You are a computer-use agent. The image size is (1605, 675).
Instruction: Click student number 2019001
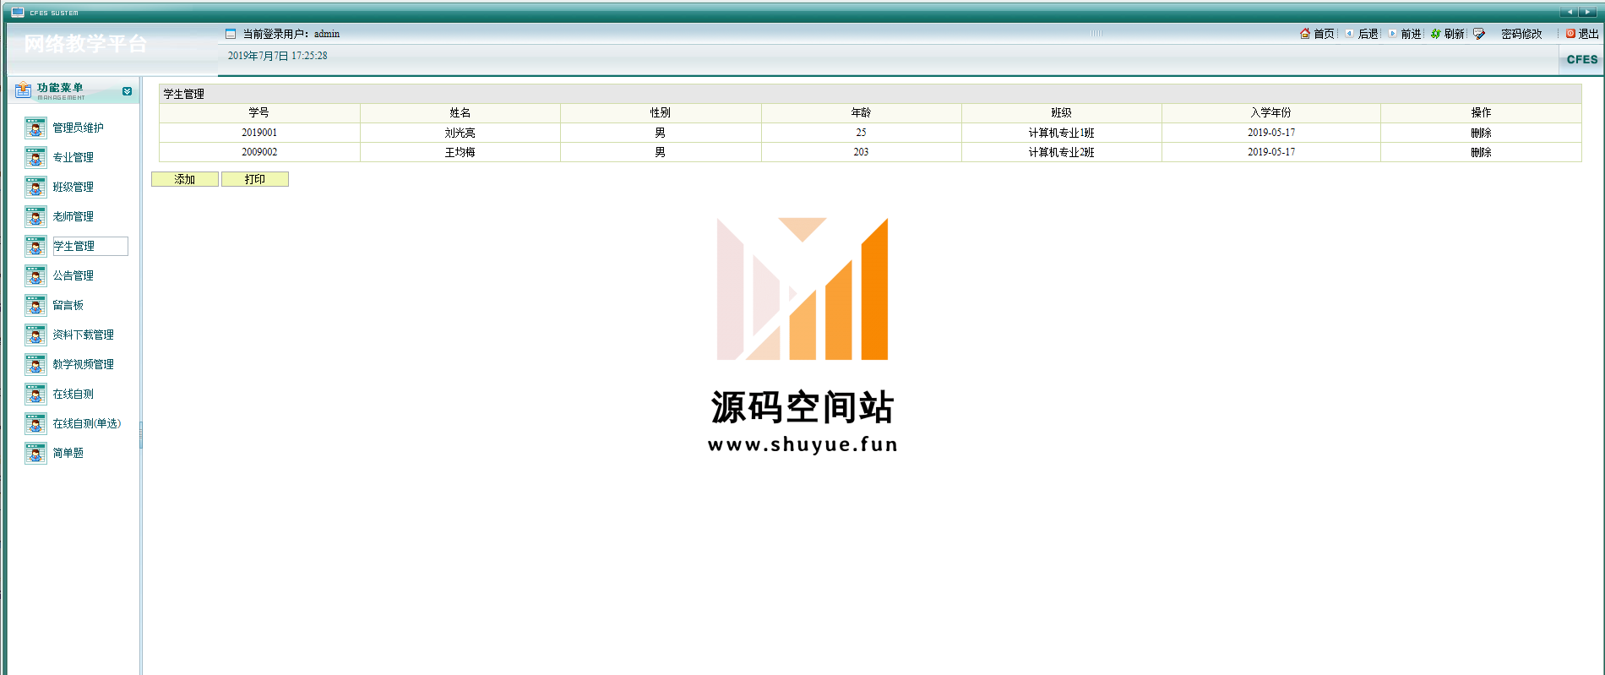click(x=259, y=133)
